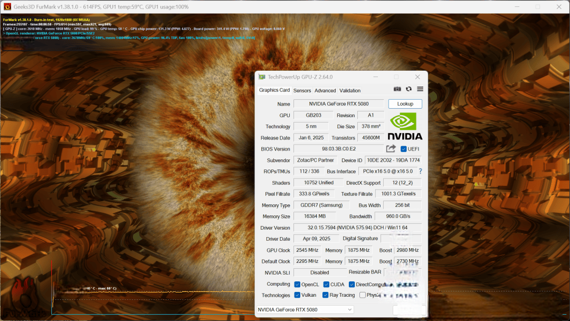Click the Bus Interface value PCIe x16 5.0
Image resolution: width=570 pixels, height=321 pixels.
pos(388,171)
